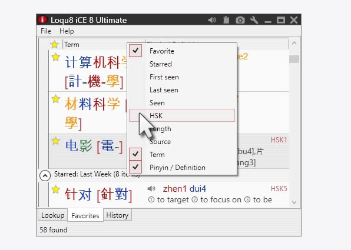351x250 pixels.
Task: Unstar the 针对 entry
Action: [x=55, y=189]
